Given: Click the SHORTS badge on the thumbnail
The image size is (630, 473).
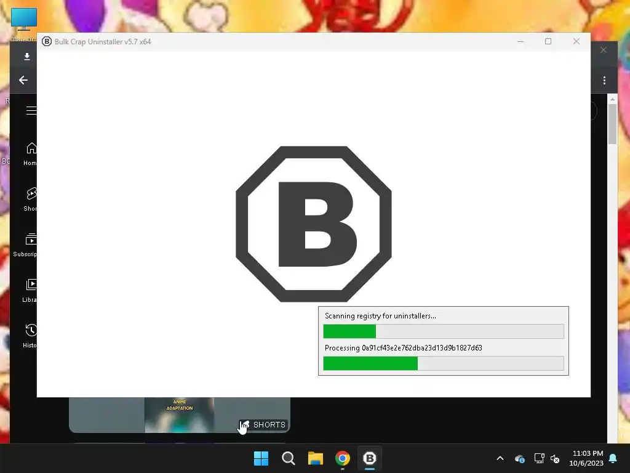Looking at the screenshot, I should (263, 425).
